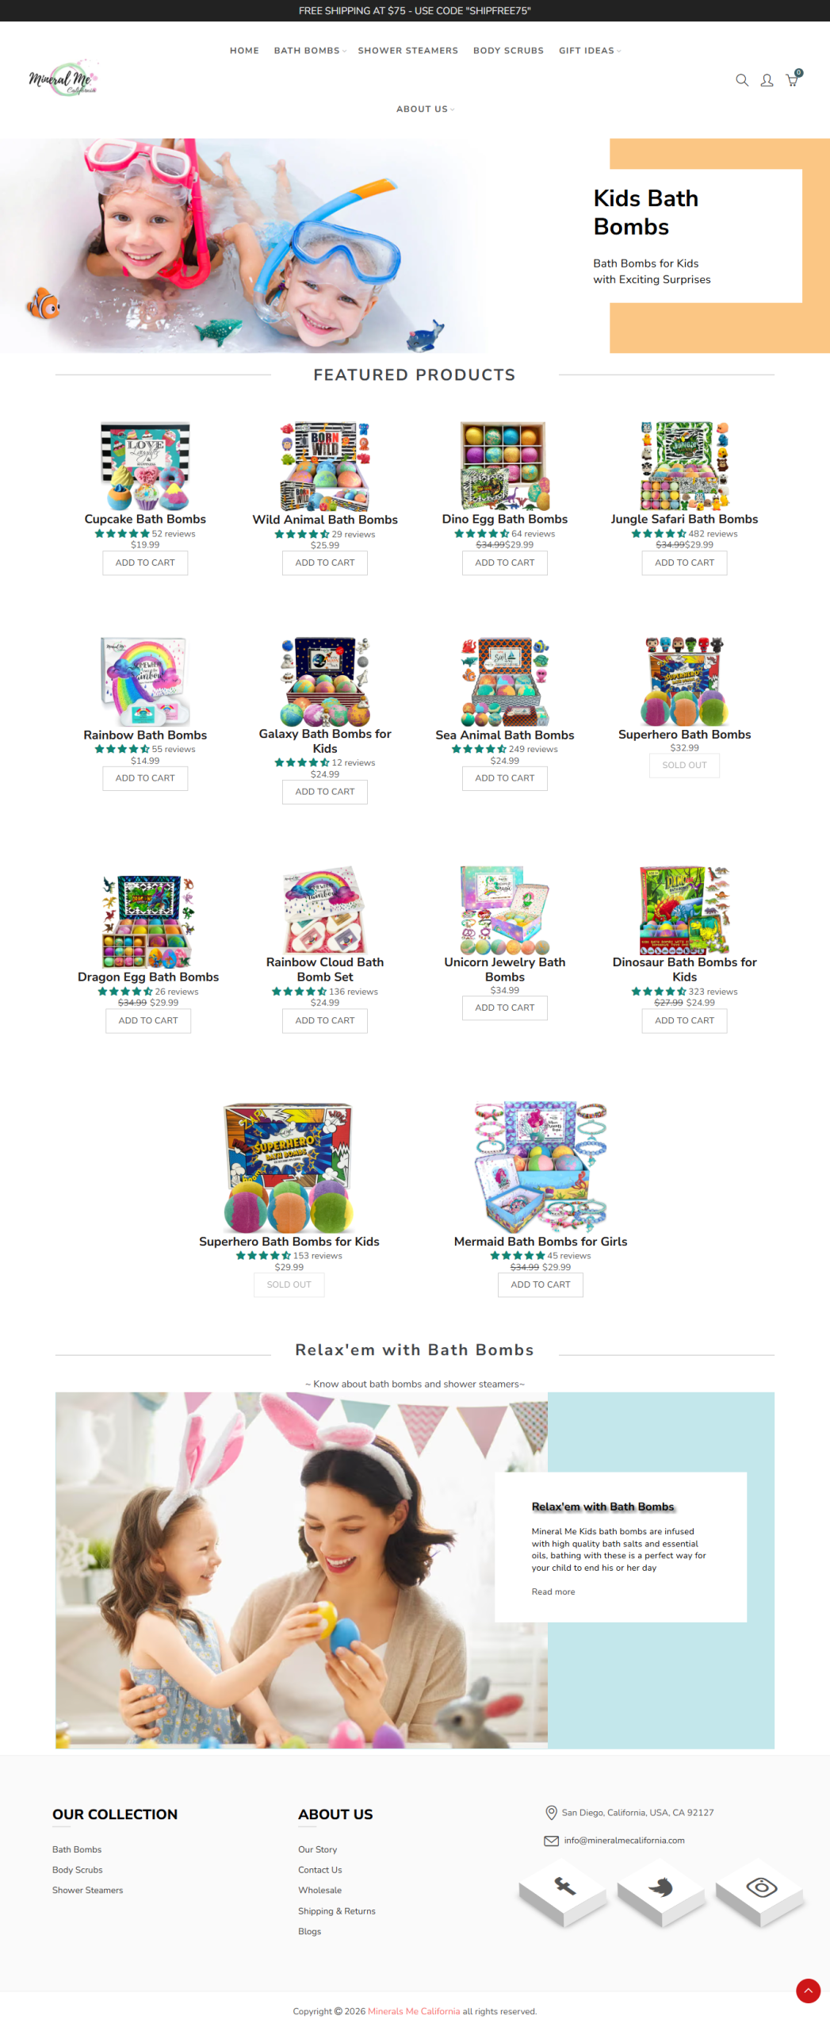
Task: Add Mermaid Bath Bombs for Girls to cart
Action: [540, 1284]
